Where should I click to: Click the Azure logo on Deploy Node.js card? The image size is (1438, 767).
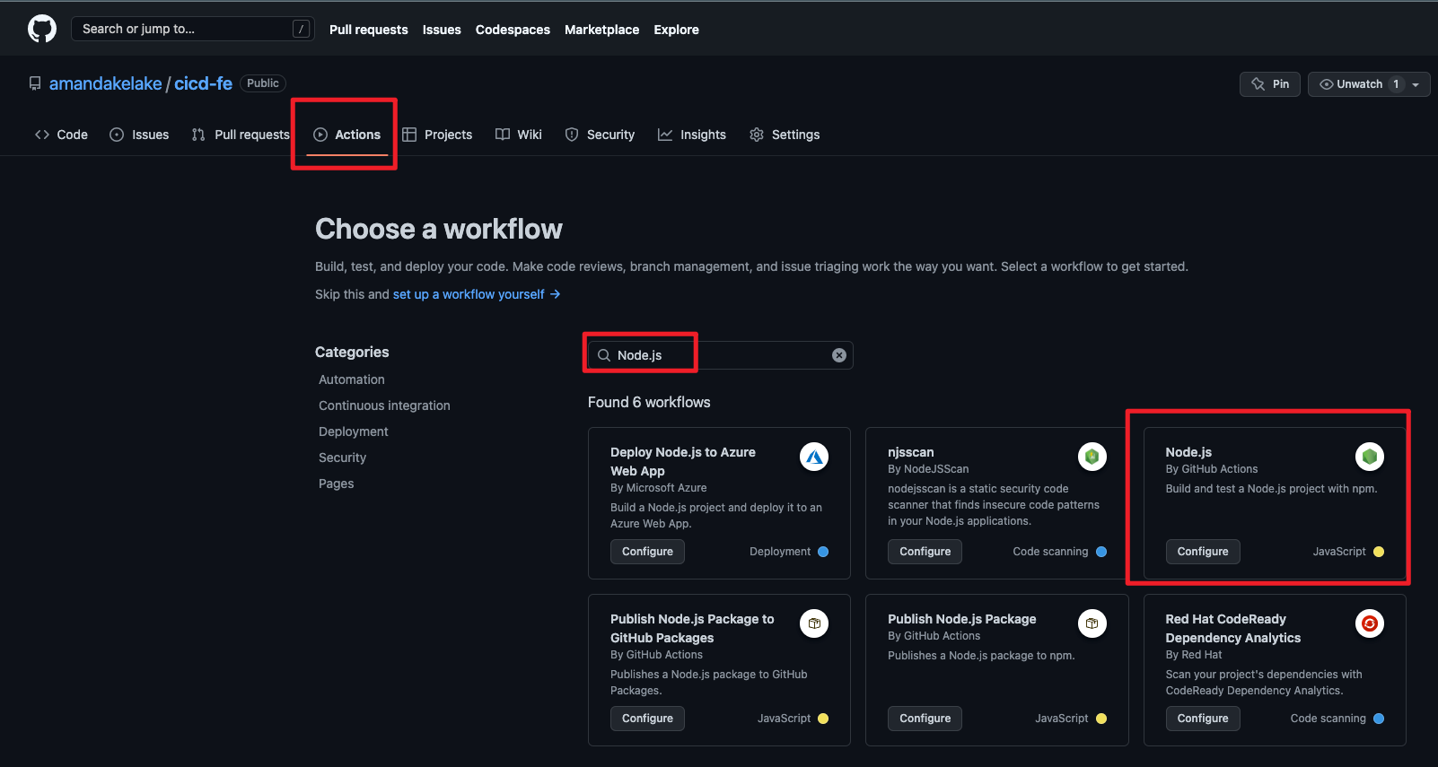click(814, 457)
